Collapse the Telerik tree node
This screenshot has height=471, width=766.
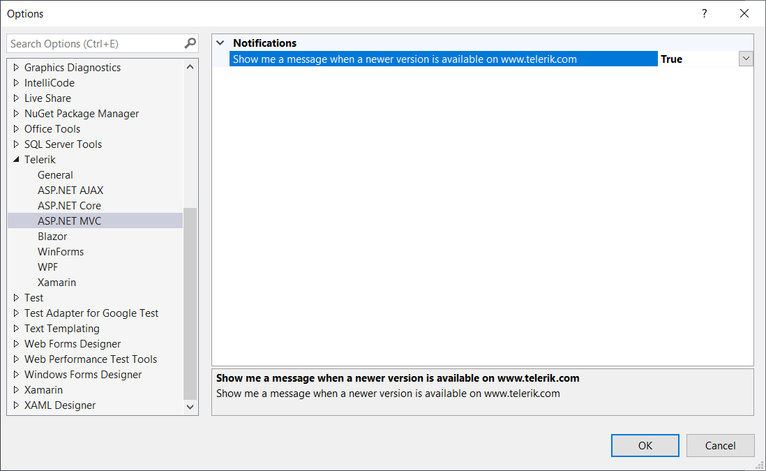(x=16, y=159)
